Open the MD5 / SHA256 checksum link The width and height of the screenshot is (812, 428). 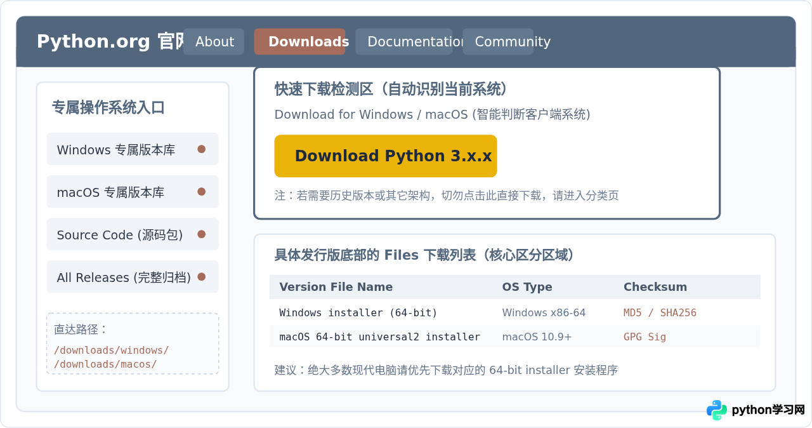point(660,312)
